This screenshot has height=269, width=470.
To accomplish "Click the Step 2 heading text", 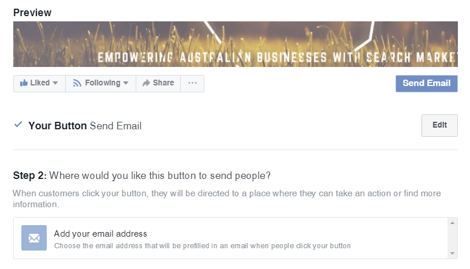I will tap(142, 175).
